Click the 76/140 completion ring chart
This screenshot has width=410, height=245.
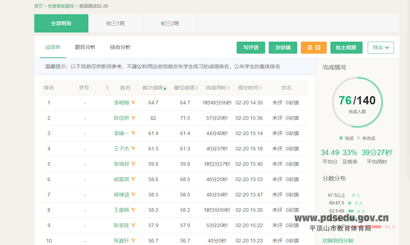pyautogui.click(x=357, y=102)
